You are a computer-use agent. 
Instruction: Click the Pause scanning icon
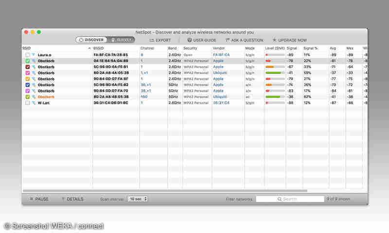32,199
